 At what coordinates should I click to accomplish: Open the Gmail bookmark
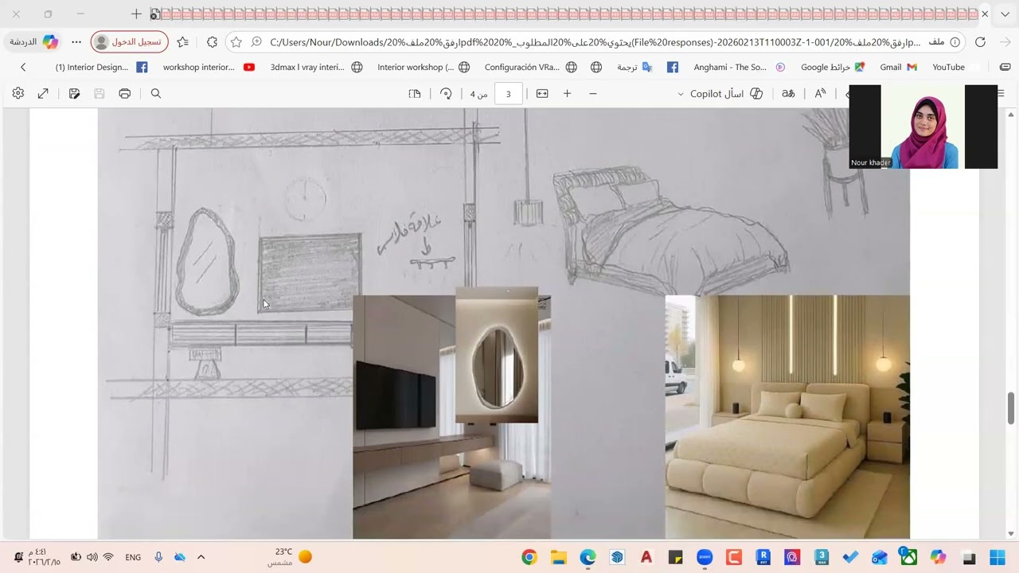pyautogui.click(x=899, y=68)
